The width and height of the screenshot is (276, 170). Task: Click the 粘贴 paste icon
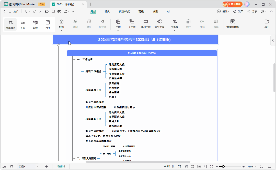coord(61,22)
